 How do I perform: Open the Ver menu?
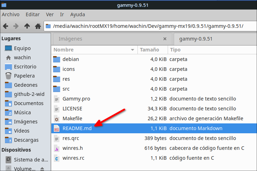click(x=50, y=14)
